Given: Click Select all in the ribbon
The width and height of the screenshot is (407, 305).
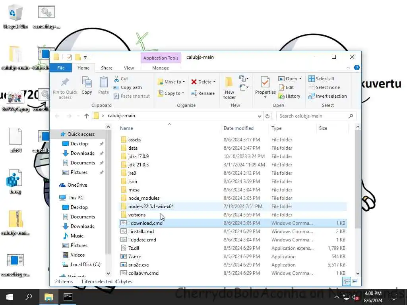Looking at the screenshot, I should [x=321, y=79].
